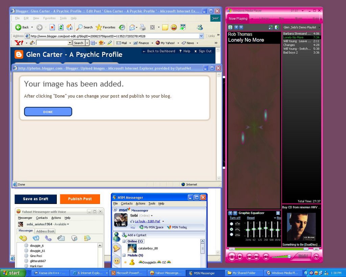The width and height of the screenshot is (346, 277).
Task: Click the Save as Draft button
Action: coord(35,199)
